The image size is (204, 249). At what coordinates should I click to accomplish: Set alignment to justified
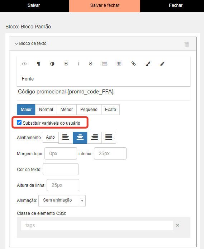coord(109,138)
